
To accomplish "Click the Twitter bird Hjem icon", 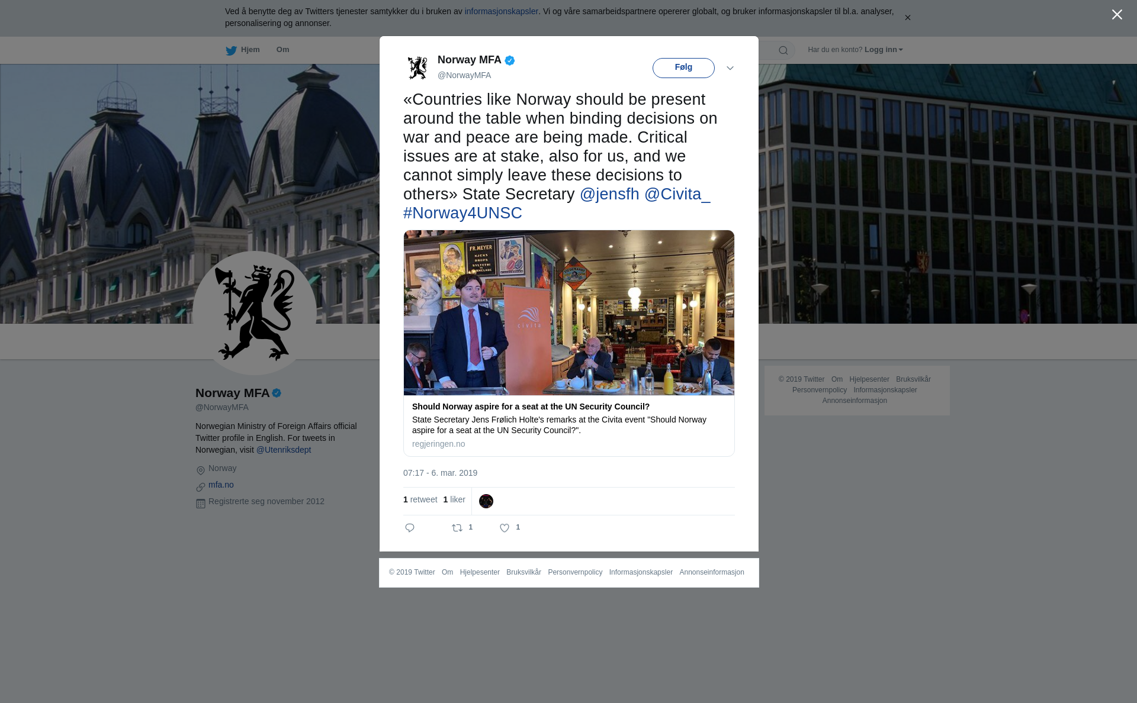I will point(231,50).
